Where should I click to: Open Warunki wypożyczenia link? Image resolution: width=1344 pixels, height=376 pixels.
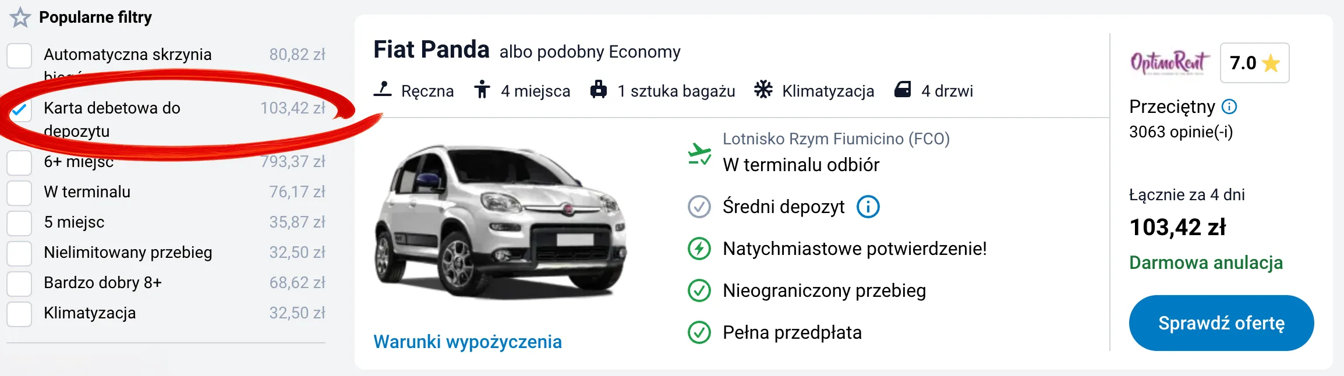tap(468, 342)
